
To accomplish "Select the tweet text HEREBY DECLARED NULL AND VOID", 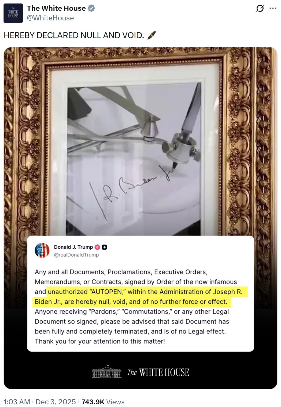I will (x=74, y=35).
